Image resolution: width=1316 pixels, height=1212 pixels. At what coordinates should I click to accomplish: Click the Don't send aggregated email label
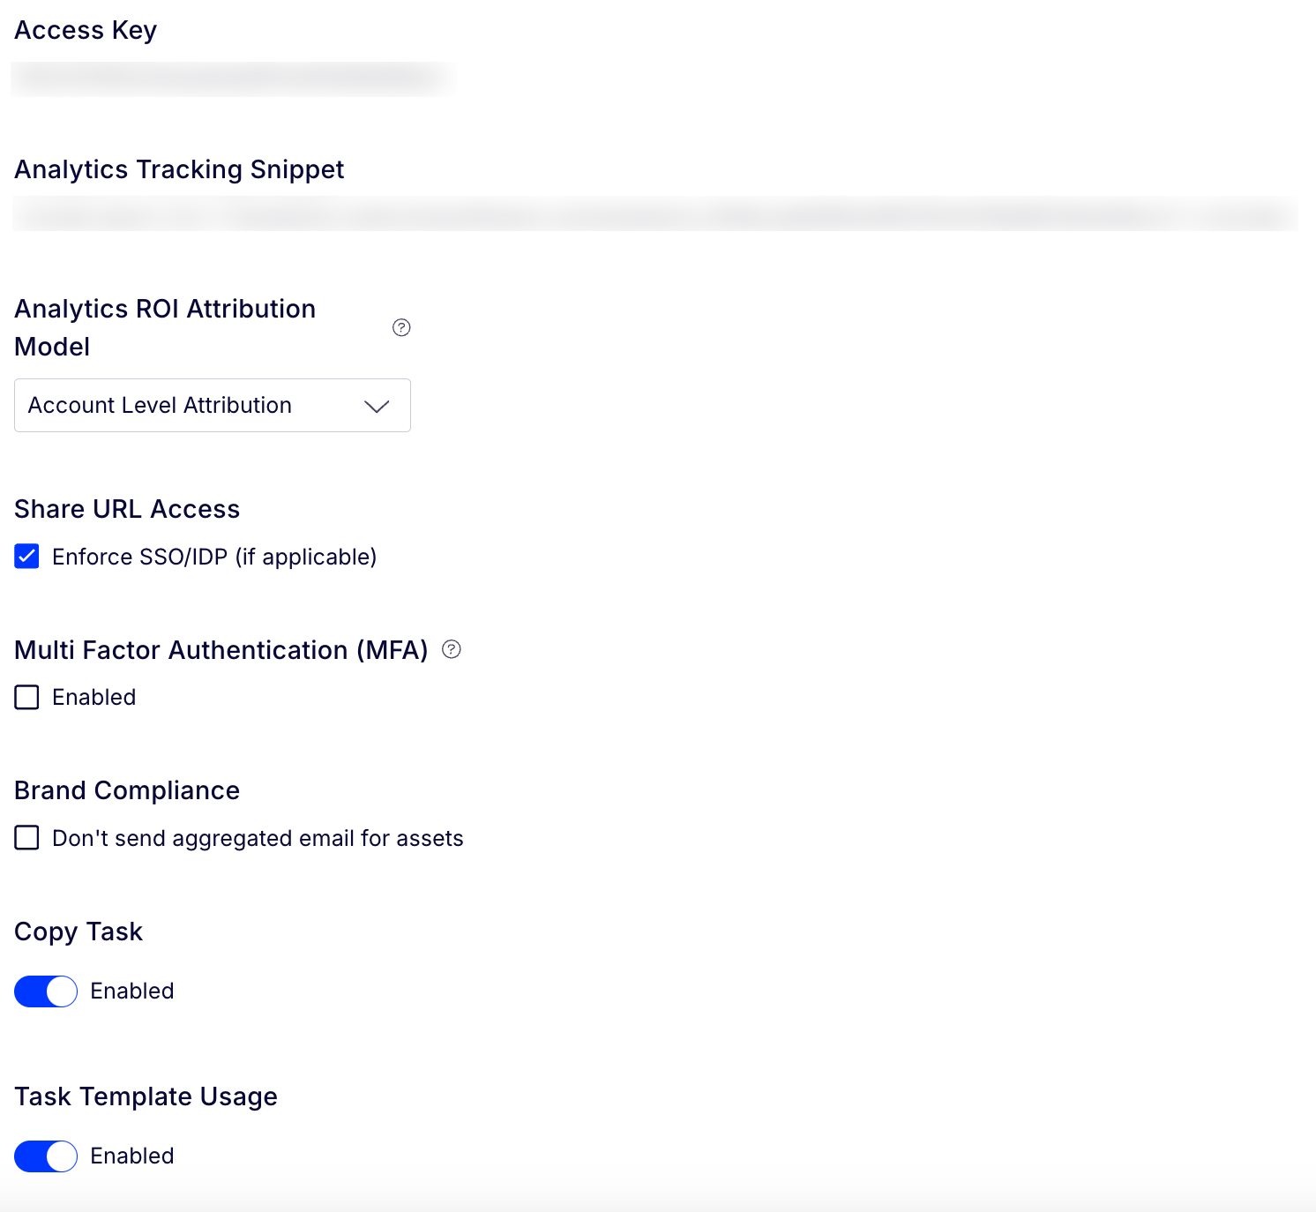coord(258,838)
